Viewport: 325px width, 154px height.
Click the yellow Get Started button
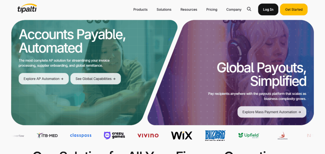294,10
